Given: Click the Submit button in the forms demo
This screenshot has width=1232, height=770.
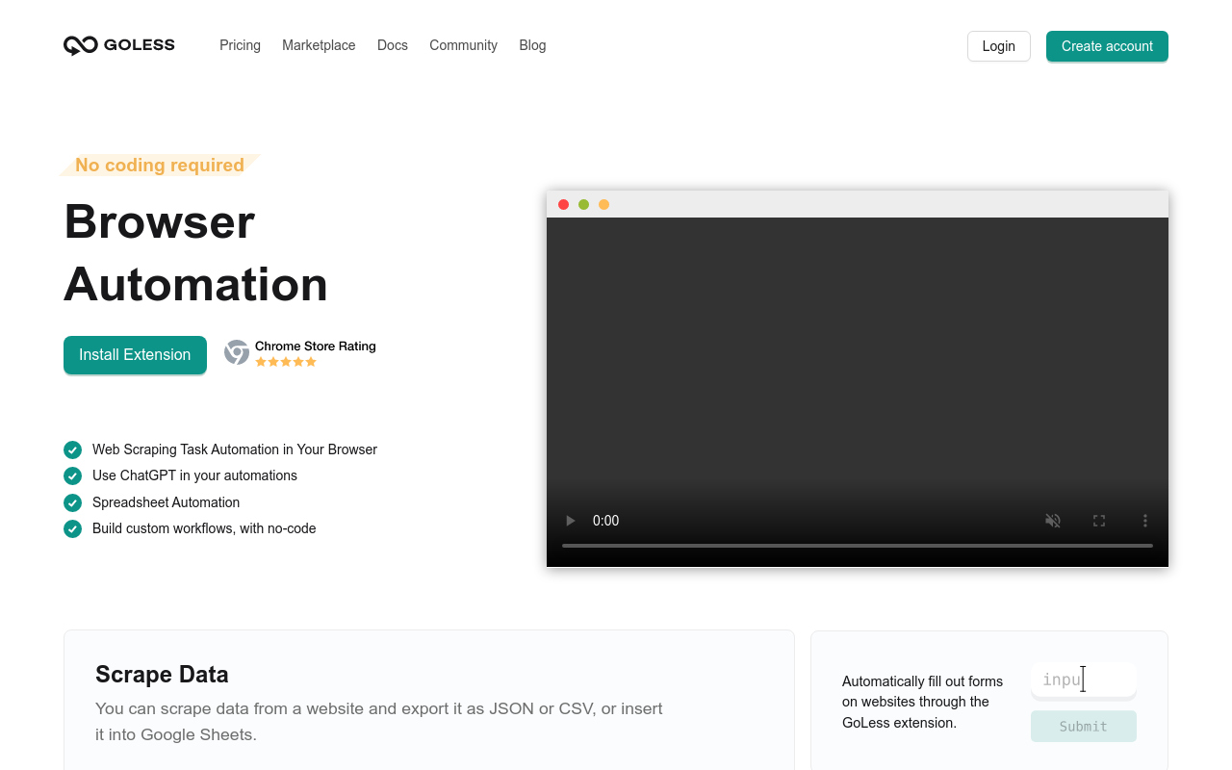Looking at the screenshot, I should tap(1084, 727).
